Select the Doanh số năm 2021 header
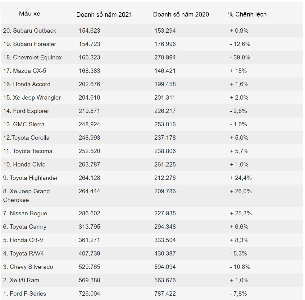 pyautogui.click(x=104, y=15)
